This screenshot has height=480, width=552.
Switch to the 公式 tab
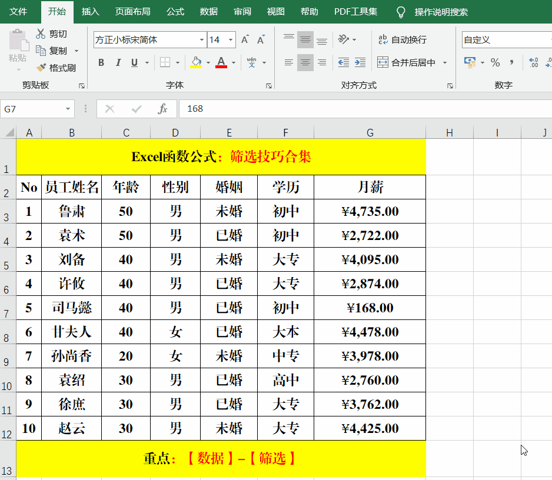175,12
